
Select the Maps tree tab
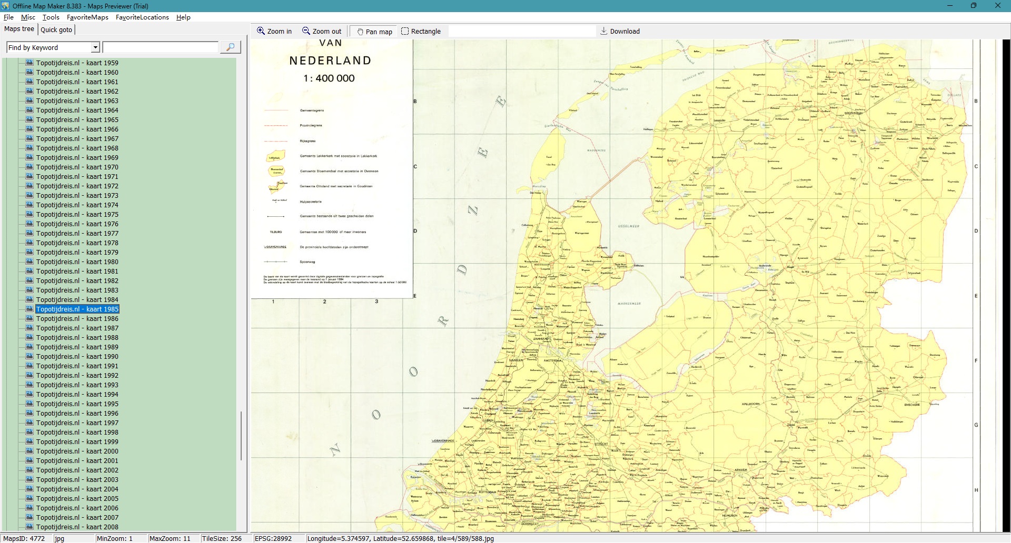19,29
